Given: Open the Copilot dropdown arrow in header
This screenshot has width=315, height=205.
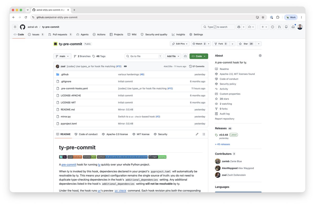Looking at the screenshot, I should [x=244, y=27].
